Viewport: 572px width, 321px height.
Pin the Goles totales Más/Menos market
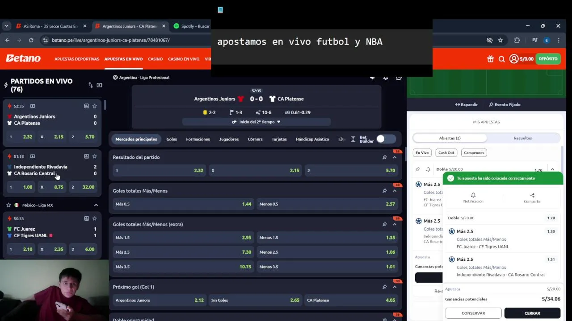(x=384, y=191)
